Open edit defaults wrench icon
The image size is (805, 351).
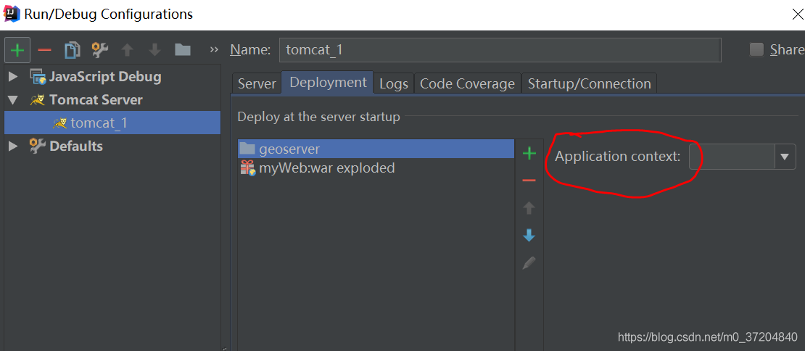tap(99, 50)
